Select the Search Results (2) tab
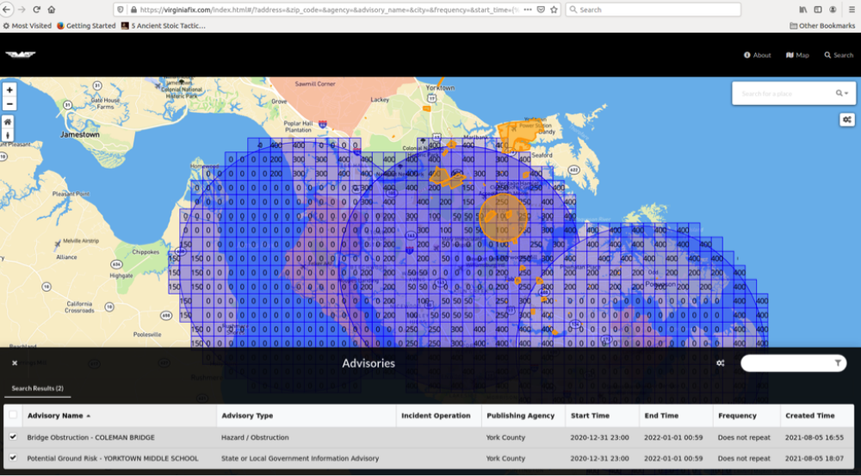Viewport: 861px width, 476px height. pos(37,388)
